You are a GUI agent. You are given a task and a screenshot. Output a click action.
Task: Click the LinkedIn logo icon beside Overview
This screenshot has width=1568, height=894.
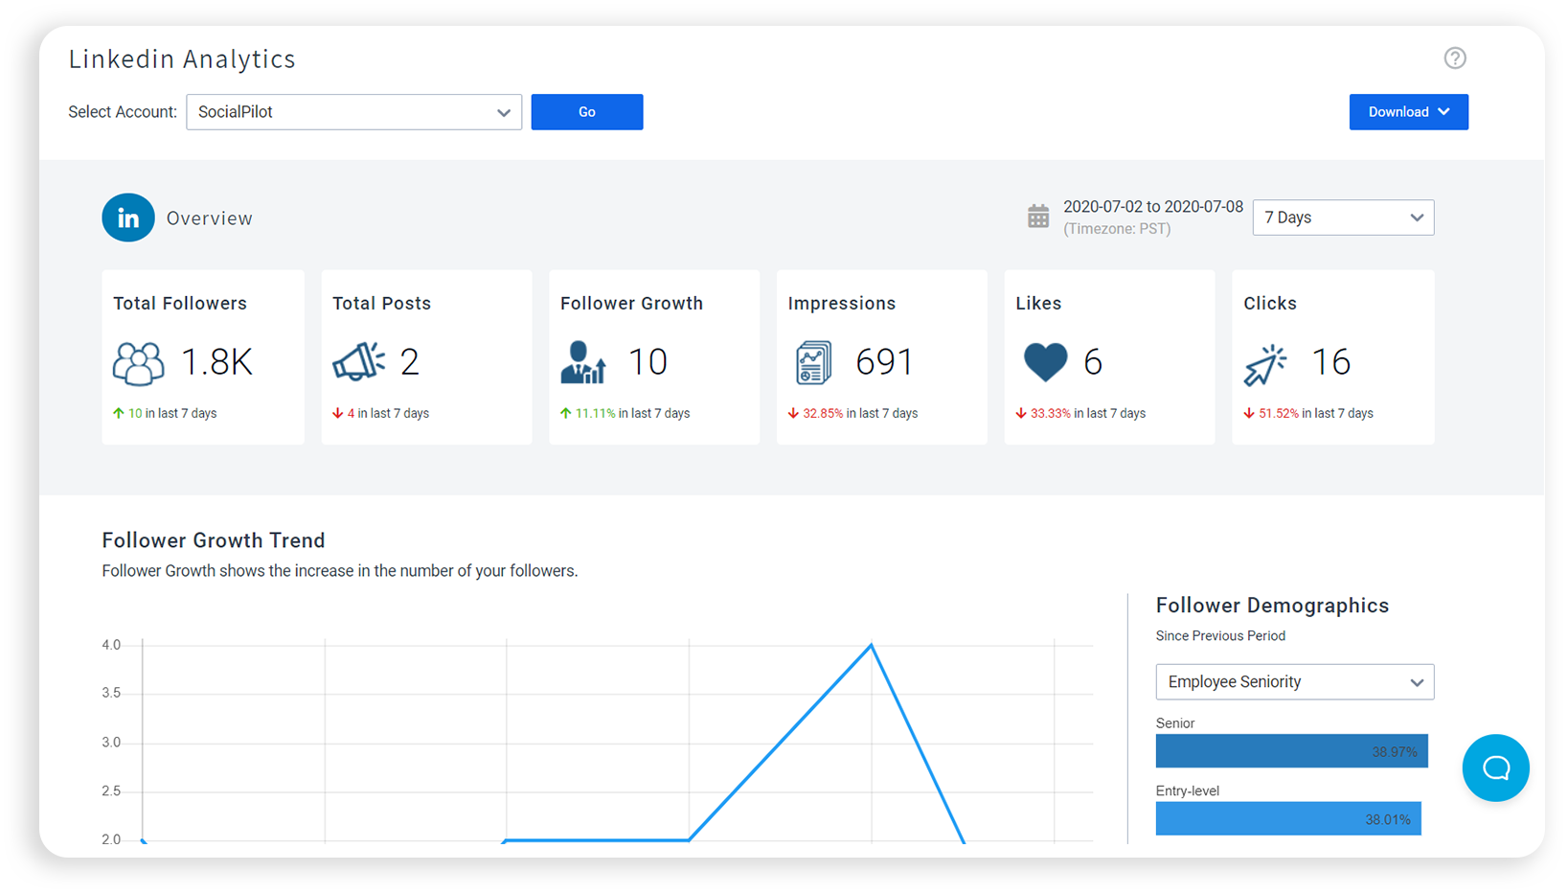pyautogui.click(x=128, y=218)
